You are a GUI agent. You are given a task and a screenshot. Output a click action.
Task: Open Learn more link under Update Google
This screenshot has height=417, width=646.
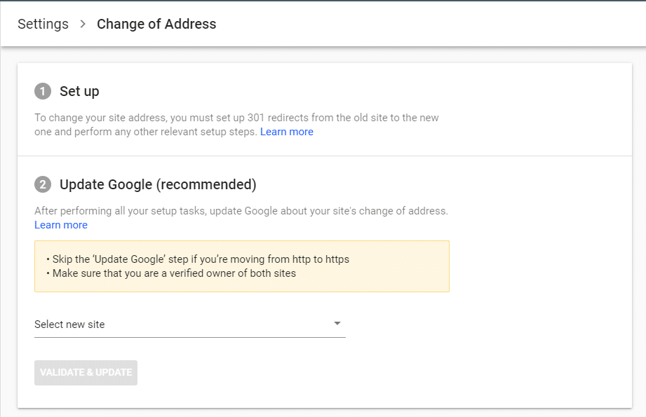pos(61,225)
